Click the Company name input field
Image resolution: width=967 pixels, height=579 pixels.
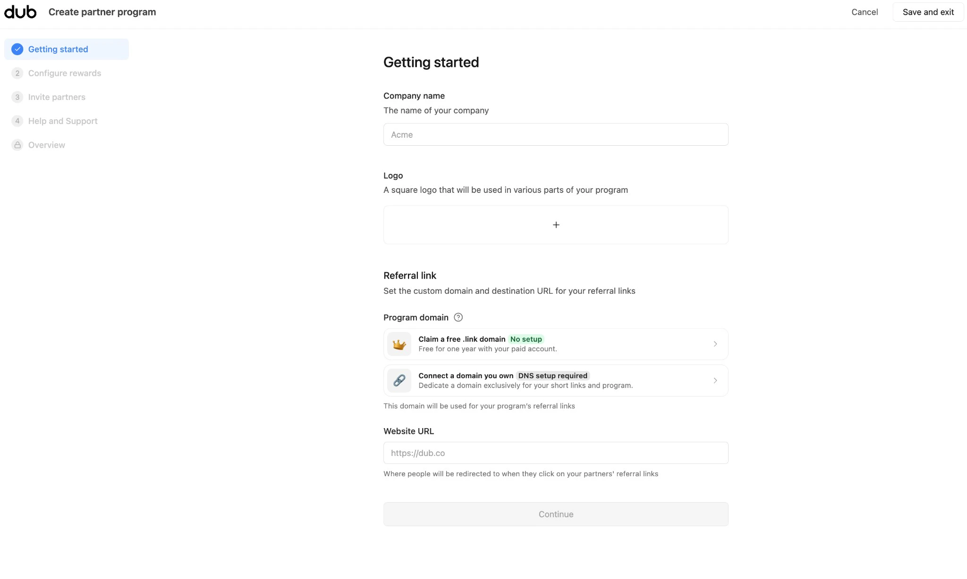[x=556, y=134]
